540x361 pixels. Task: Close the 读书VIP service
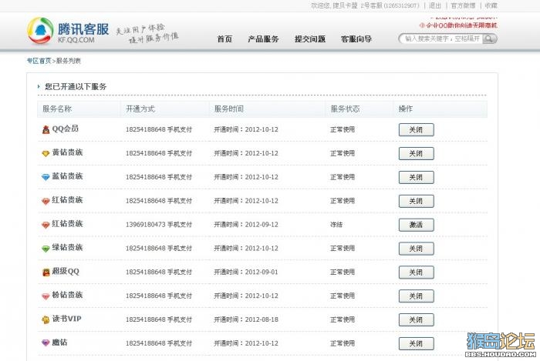[416, 319]
